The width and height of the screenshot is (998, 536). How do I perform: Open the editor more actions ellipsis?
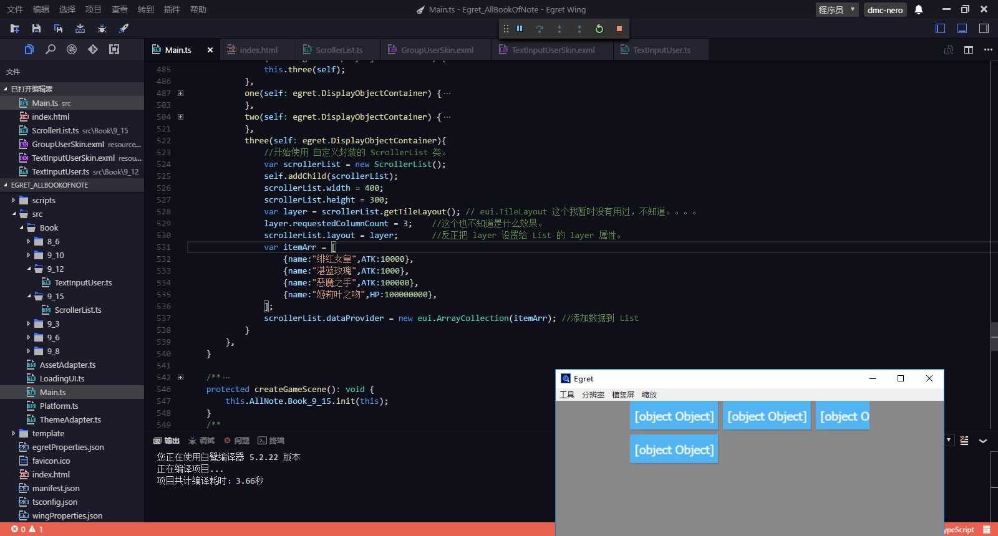(x=988, y=50)
